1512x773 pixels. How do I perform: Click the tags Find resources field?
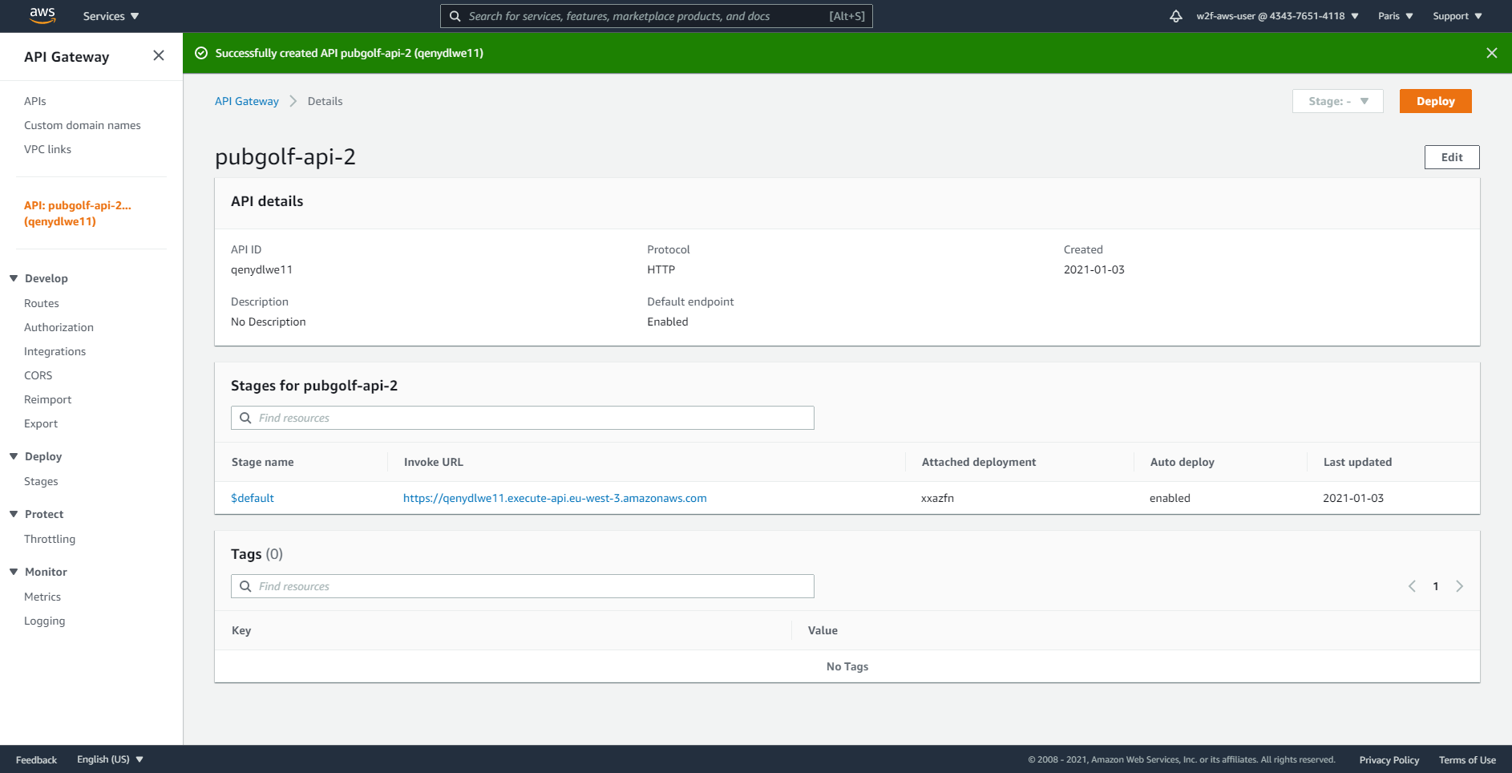pos(523,586)
